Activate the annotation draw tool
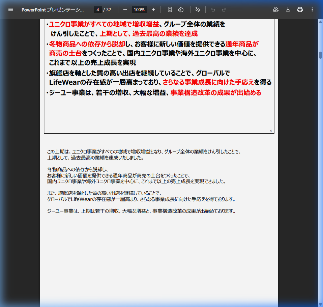The width and height of the screenshot is (323, 307). click(198, 9)
